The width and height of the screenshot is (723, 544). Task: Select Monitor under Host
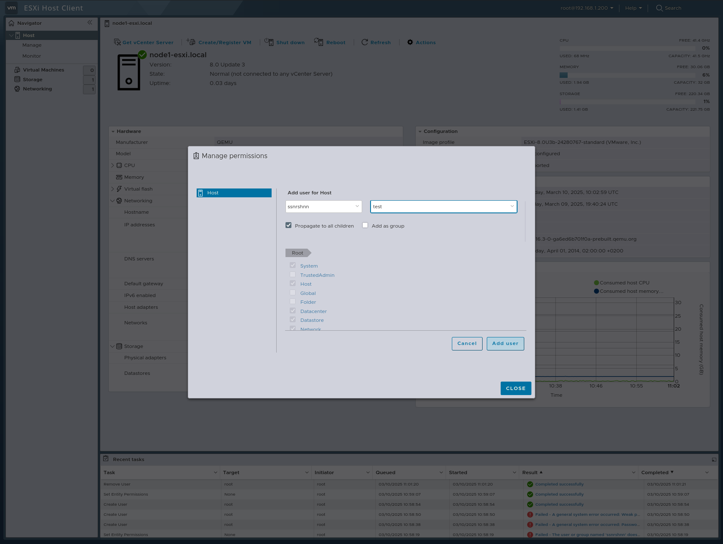click(32, 56)
